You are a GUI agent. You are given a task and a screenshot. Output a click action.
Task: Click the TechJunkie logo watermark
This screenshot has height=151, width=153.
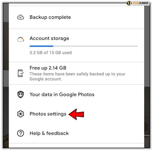coord(138,3)
